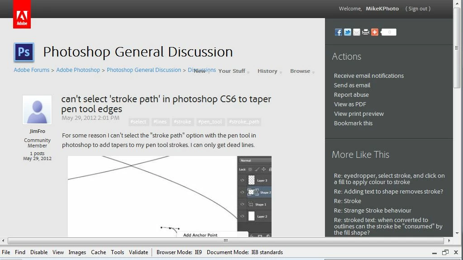The image size is (463, 260).
Task: Open the File menu in developer toolbar
Action: pos(6,252)
